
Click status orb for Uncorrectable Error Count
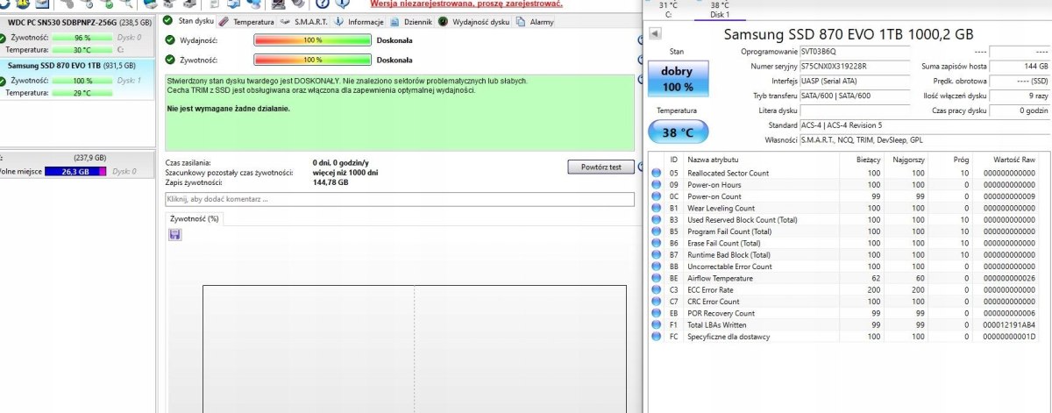[657, 267]
